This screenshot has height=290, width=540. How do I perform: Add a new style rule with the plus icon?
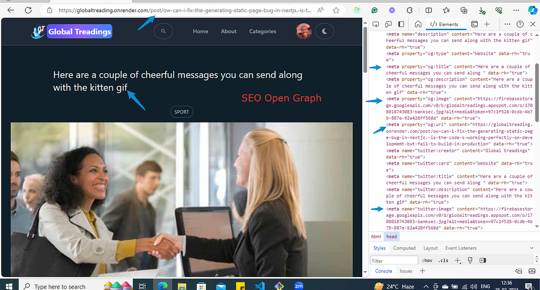click(x=458, y=260)
